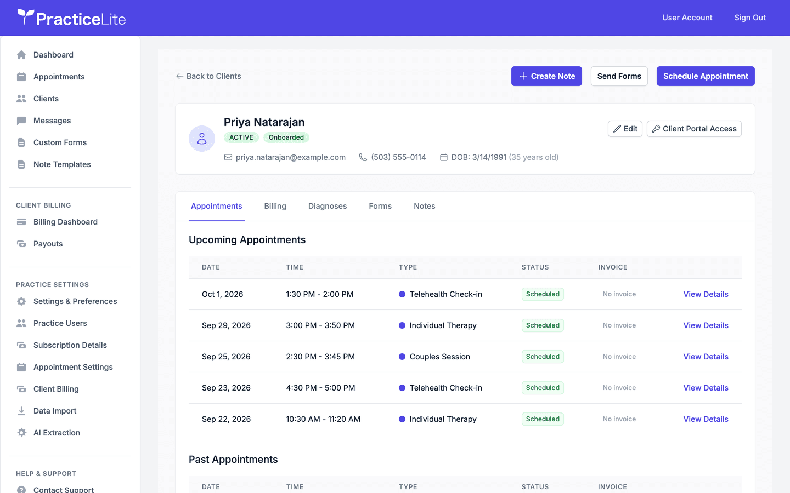
Task: Click the ACTIVE status badge
Action: pos(241,137)
